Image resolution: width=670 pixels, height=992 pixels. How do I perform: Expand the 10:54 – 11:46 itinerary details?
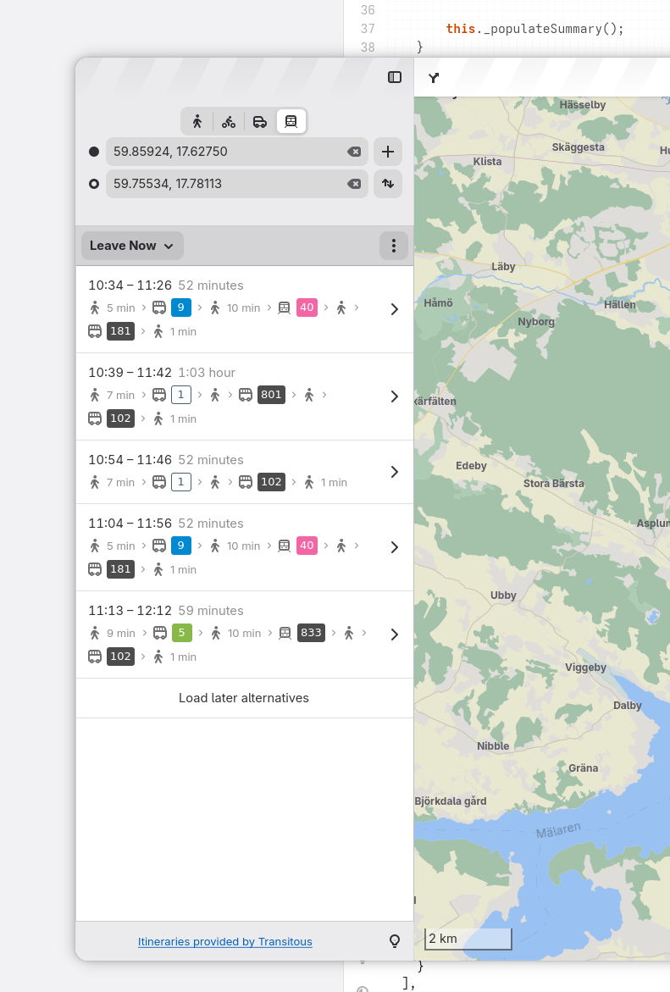[x=244, y=472]
